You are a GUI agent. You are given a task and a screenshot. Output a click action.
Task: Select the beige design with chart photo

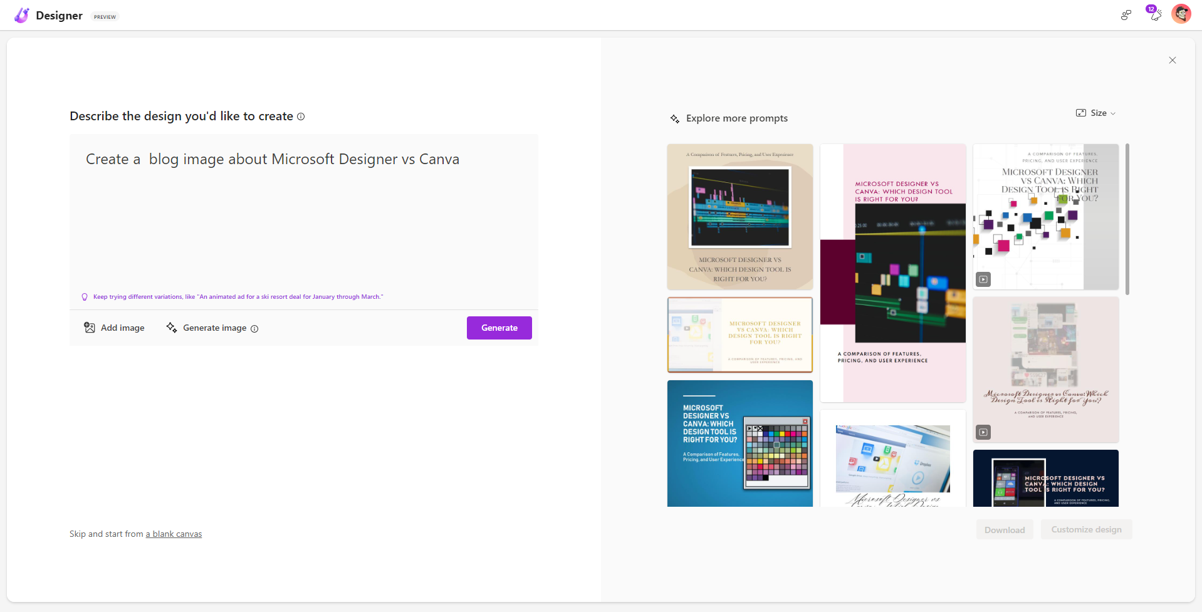pyautogui.click(x=740, y=217)
